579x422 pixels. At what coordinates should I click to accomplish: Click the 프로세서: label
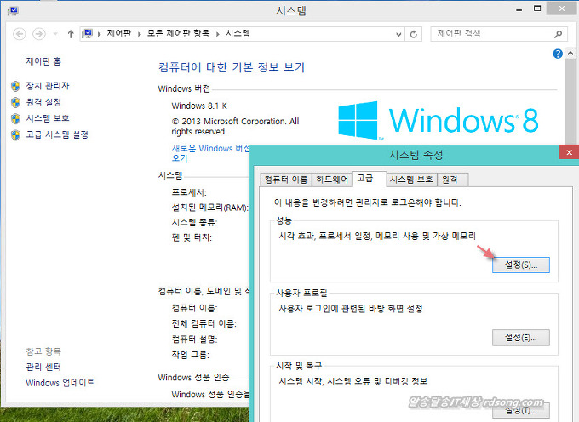[189, 192]
